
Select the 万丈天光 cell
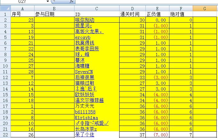tap(97, 106)
